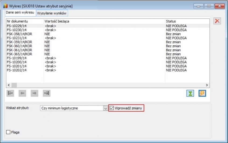
Task: Click the Status column header
Action: (187, 21)
